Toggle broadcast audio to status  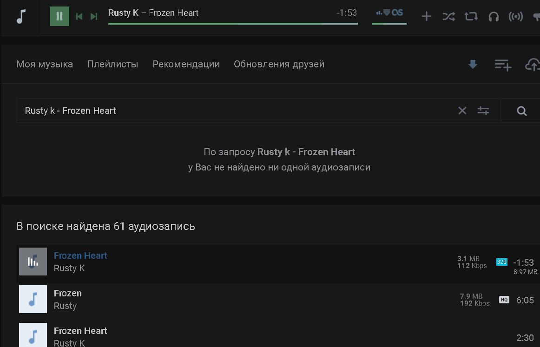click(x=516, y=16)
